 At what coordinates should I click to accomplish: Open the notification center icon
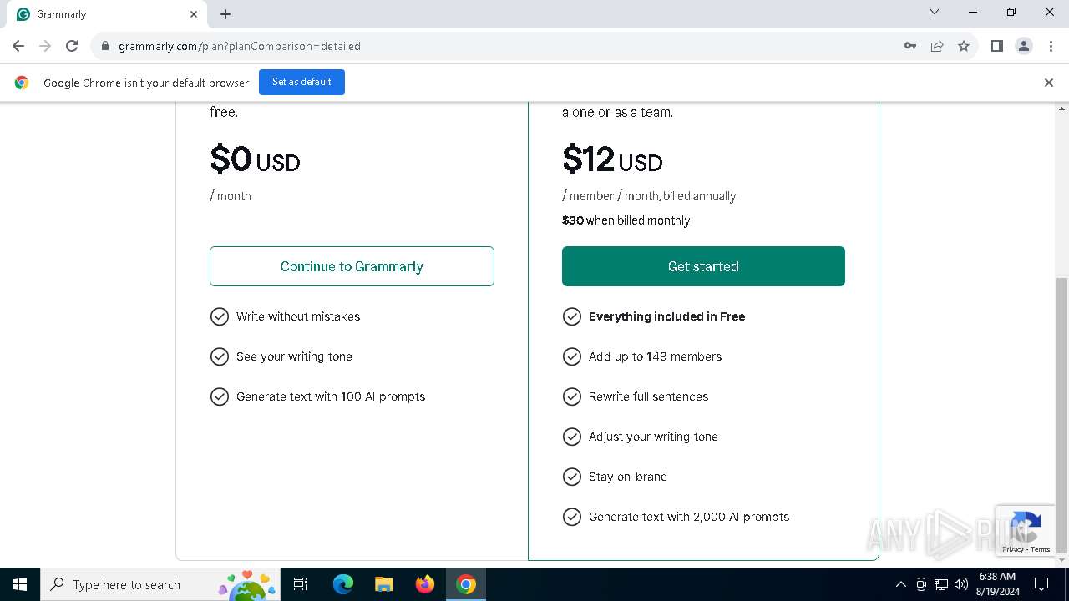coord(1041,584)
